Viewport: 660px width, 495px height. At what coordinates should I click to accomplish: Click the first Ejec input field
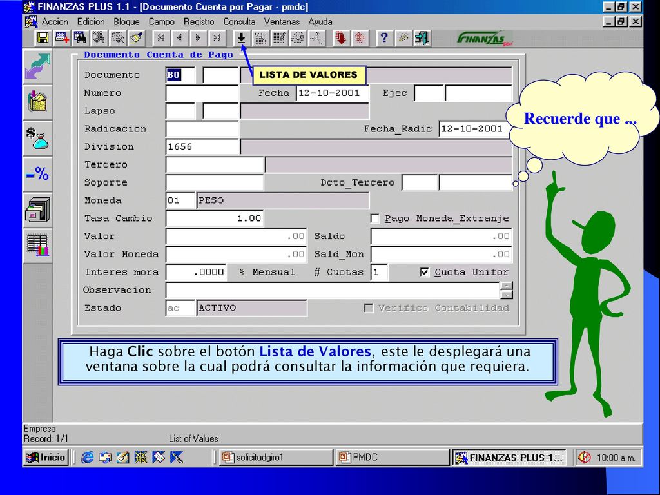coord(429,93)
